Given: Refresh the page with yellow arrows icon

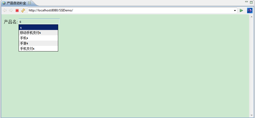Looking at the screenshot, I should click(23, 11).
